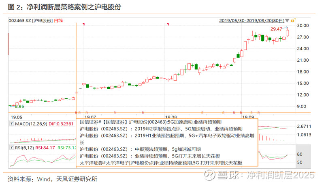This screenshot has width=324, height=185.
Task: Click the MACD(12,26,9) indicator label
Action: point(31,124)
